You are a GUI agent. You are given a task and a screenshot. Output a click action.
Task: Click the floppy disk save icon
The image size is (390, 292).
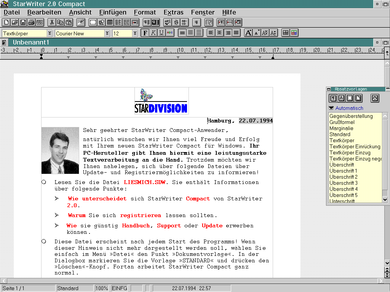click(x=23, y=22)
